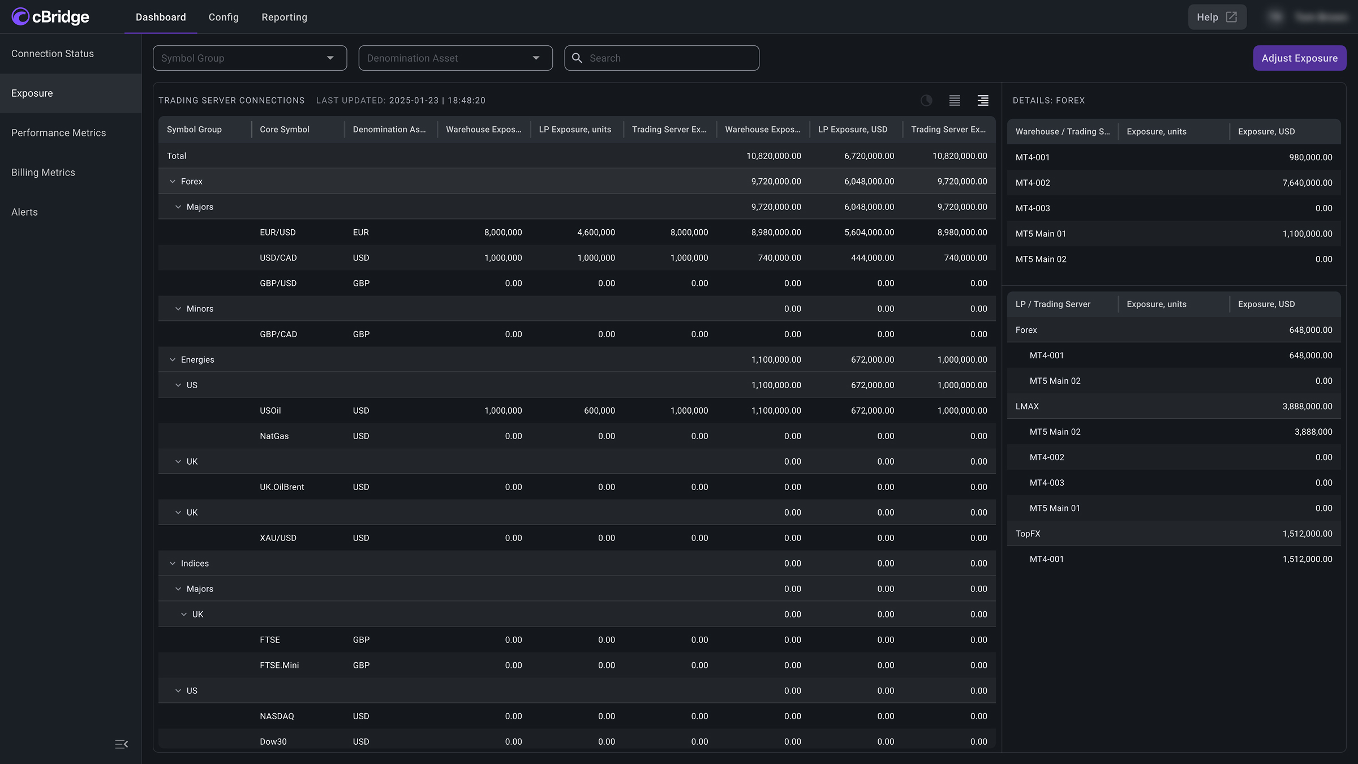Collapse the Indices group chevron
This screenshot has height=764, width=1358.
173,564
